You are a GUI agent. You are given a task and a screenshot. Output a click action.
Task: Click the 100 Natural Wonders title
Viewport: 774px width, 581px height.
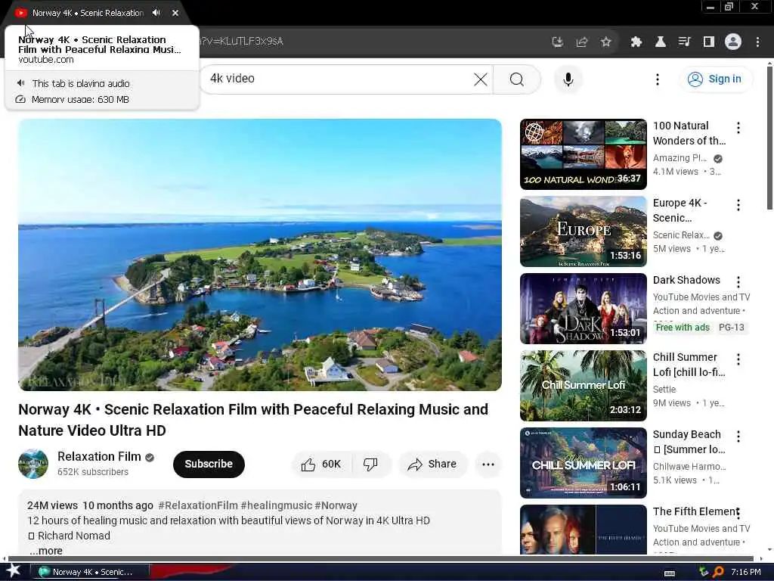(689, 133)
